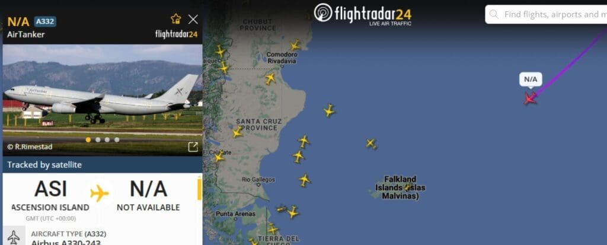Click the A332 aircraft type badge

pyautogui.click(x=45, y=21)
